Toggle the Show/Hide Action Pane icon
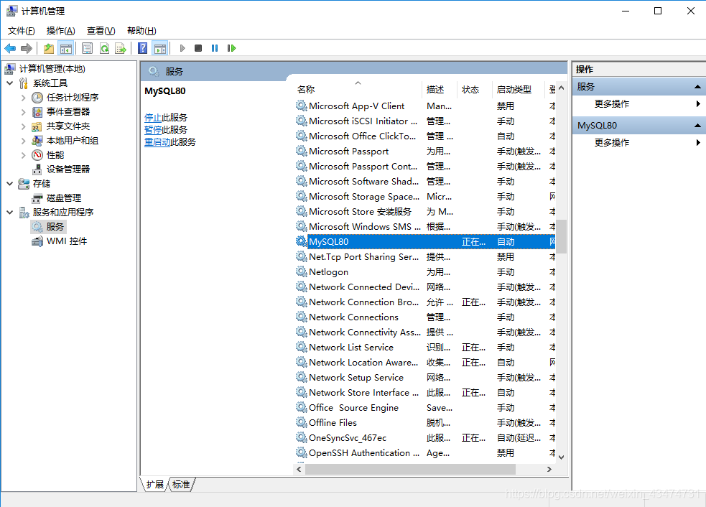This screenshot has height=507, width=706. coord(160,48)
